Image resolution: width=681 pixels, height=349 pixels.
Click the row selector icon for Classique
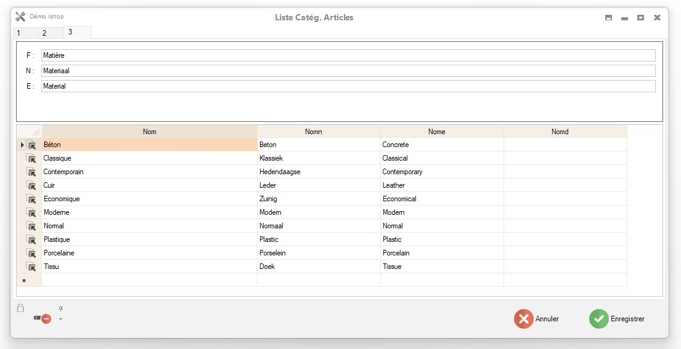point(31,159)
